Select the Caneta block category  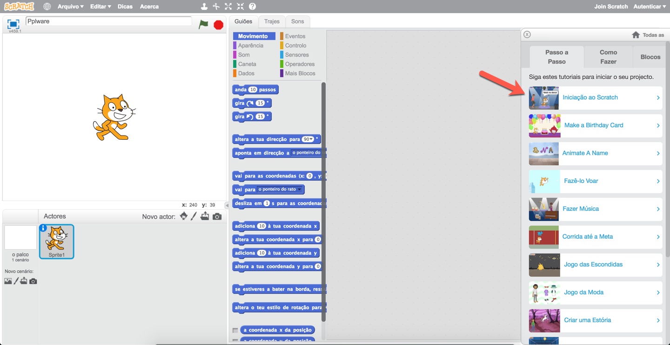(247, 64)
